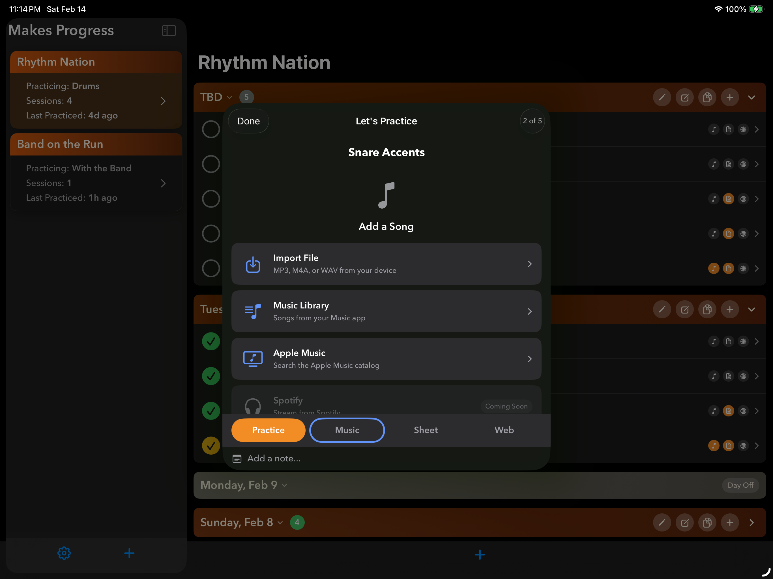Click TBD item count badge 5
773x579 pixels.
tap(246, 97)
